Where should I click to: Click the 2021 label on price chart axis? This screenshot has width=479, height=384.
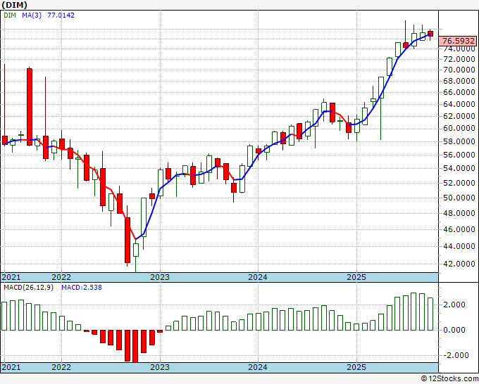pos(11,277)
